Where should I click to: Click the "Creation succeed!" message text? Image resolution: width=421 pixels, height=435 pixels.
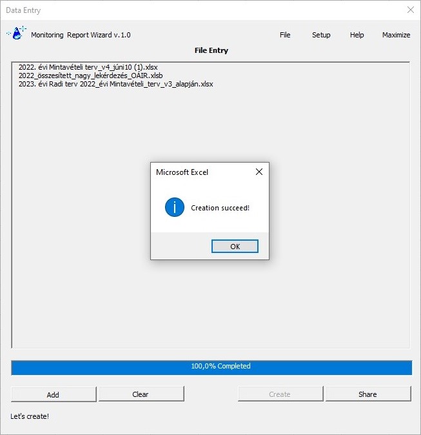coord(220,208)
